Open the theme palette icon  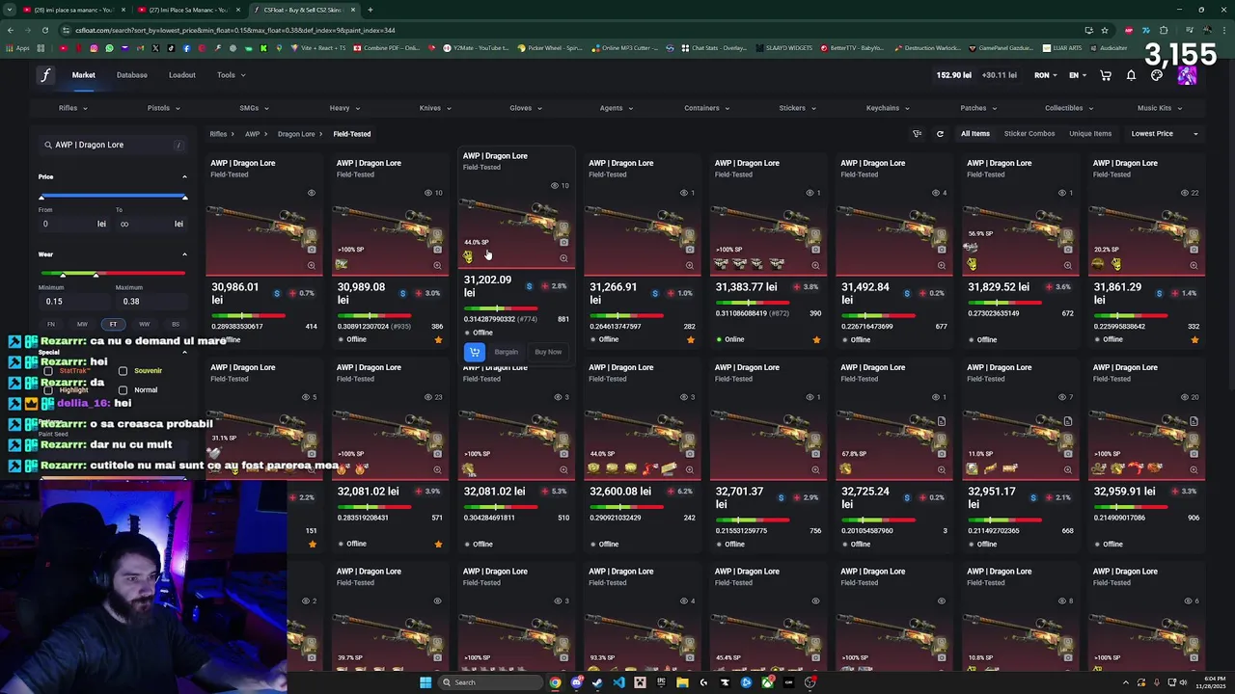tap(1157, 75)
